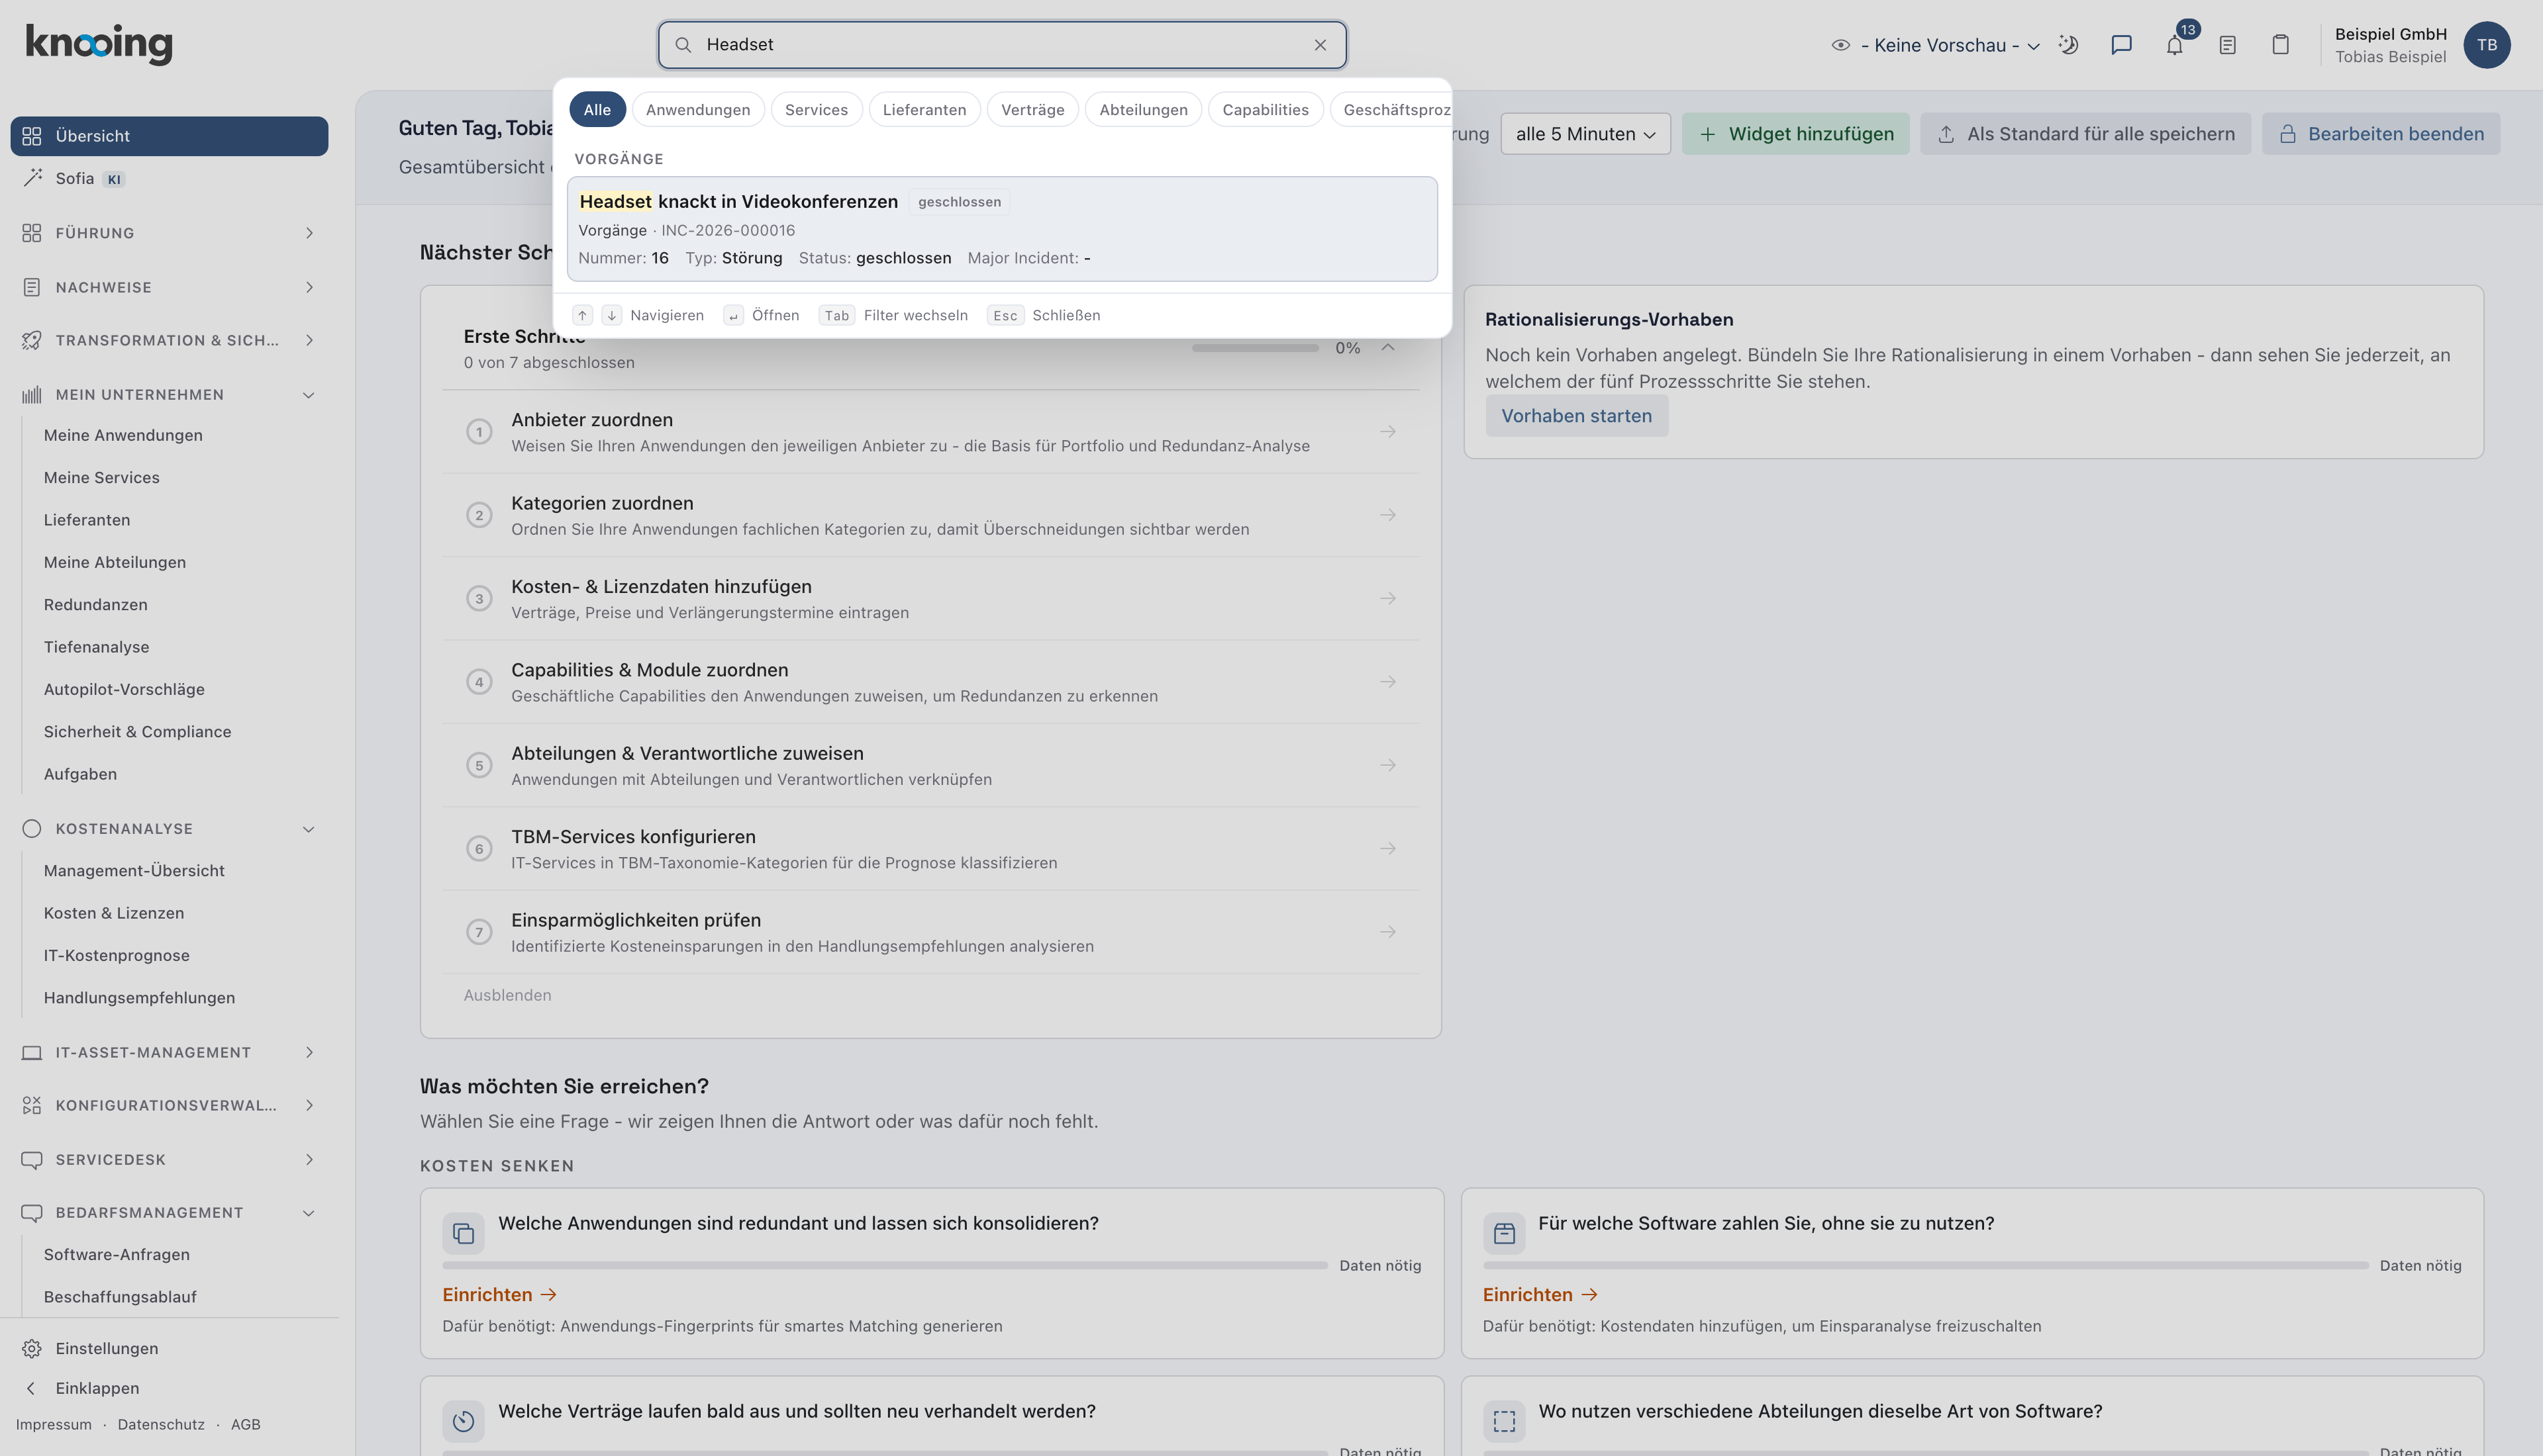The width and height of the screenshot is (2543, 1456).
Task: Expand the FÜHRUNG sidebar section
Action: click(x=169, y=233)
